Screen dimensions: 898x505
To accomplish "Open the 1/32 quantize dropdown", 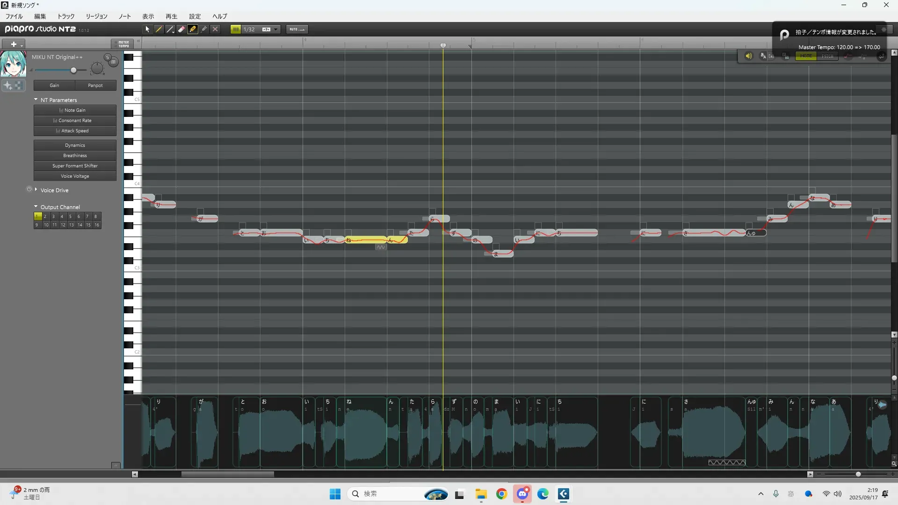I will (x=276, y=29).
